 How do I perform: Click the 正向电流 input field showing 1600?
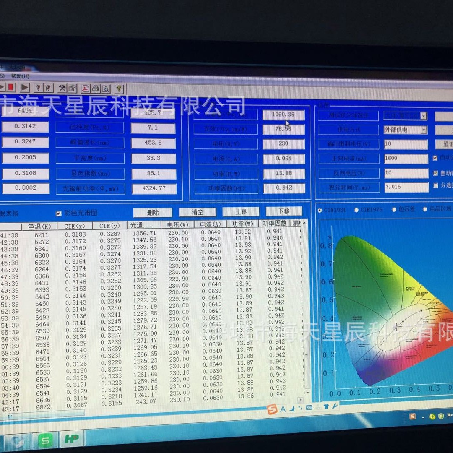[x=406, y=158]
